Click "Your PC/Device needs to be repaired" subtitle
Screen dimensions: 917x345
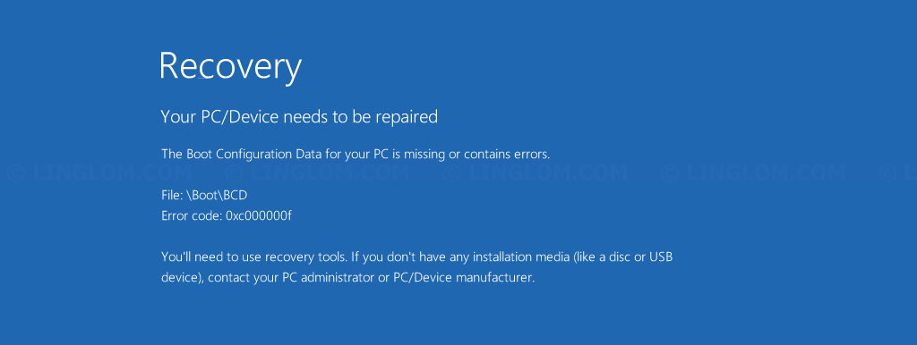point(299,117)
